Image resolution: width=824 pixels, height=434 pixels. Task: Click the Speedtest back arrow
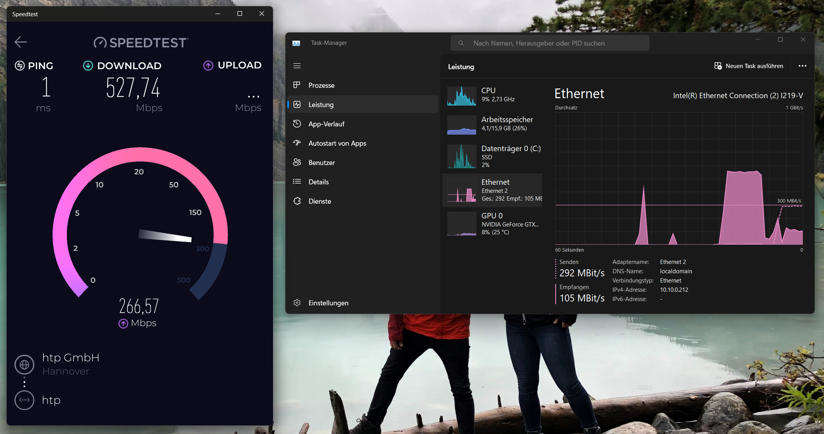click(20, 42)
